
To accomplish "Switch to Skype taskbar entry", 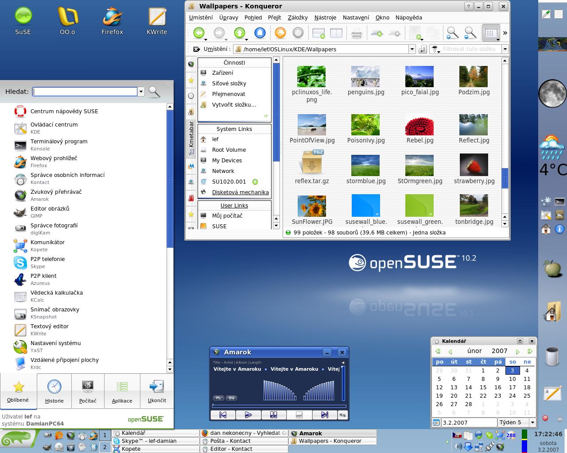I will click(x=155, y=441).
